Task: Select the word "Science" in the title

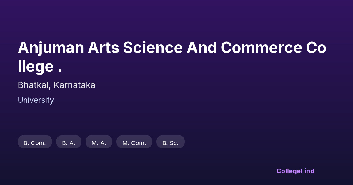Action: point(153,48)
